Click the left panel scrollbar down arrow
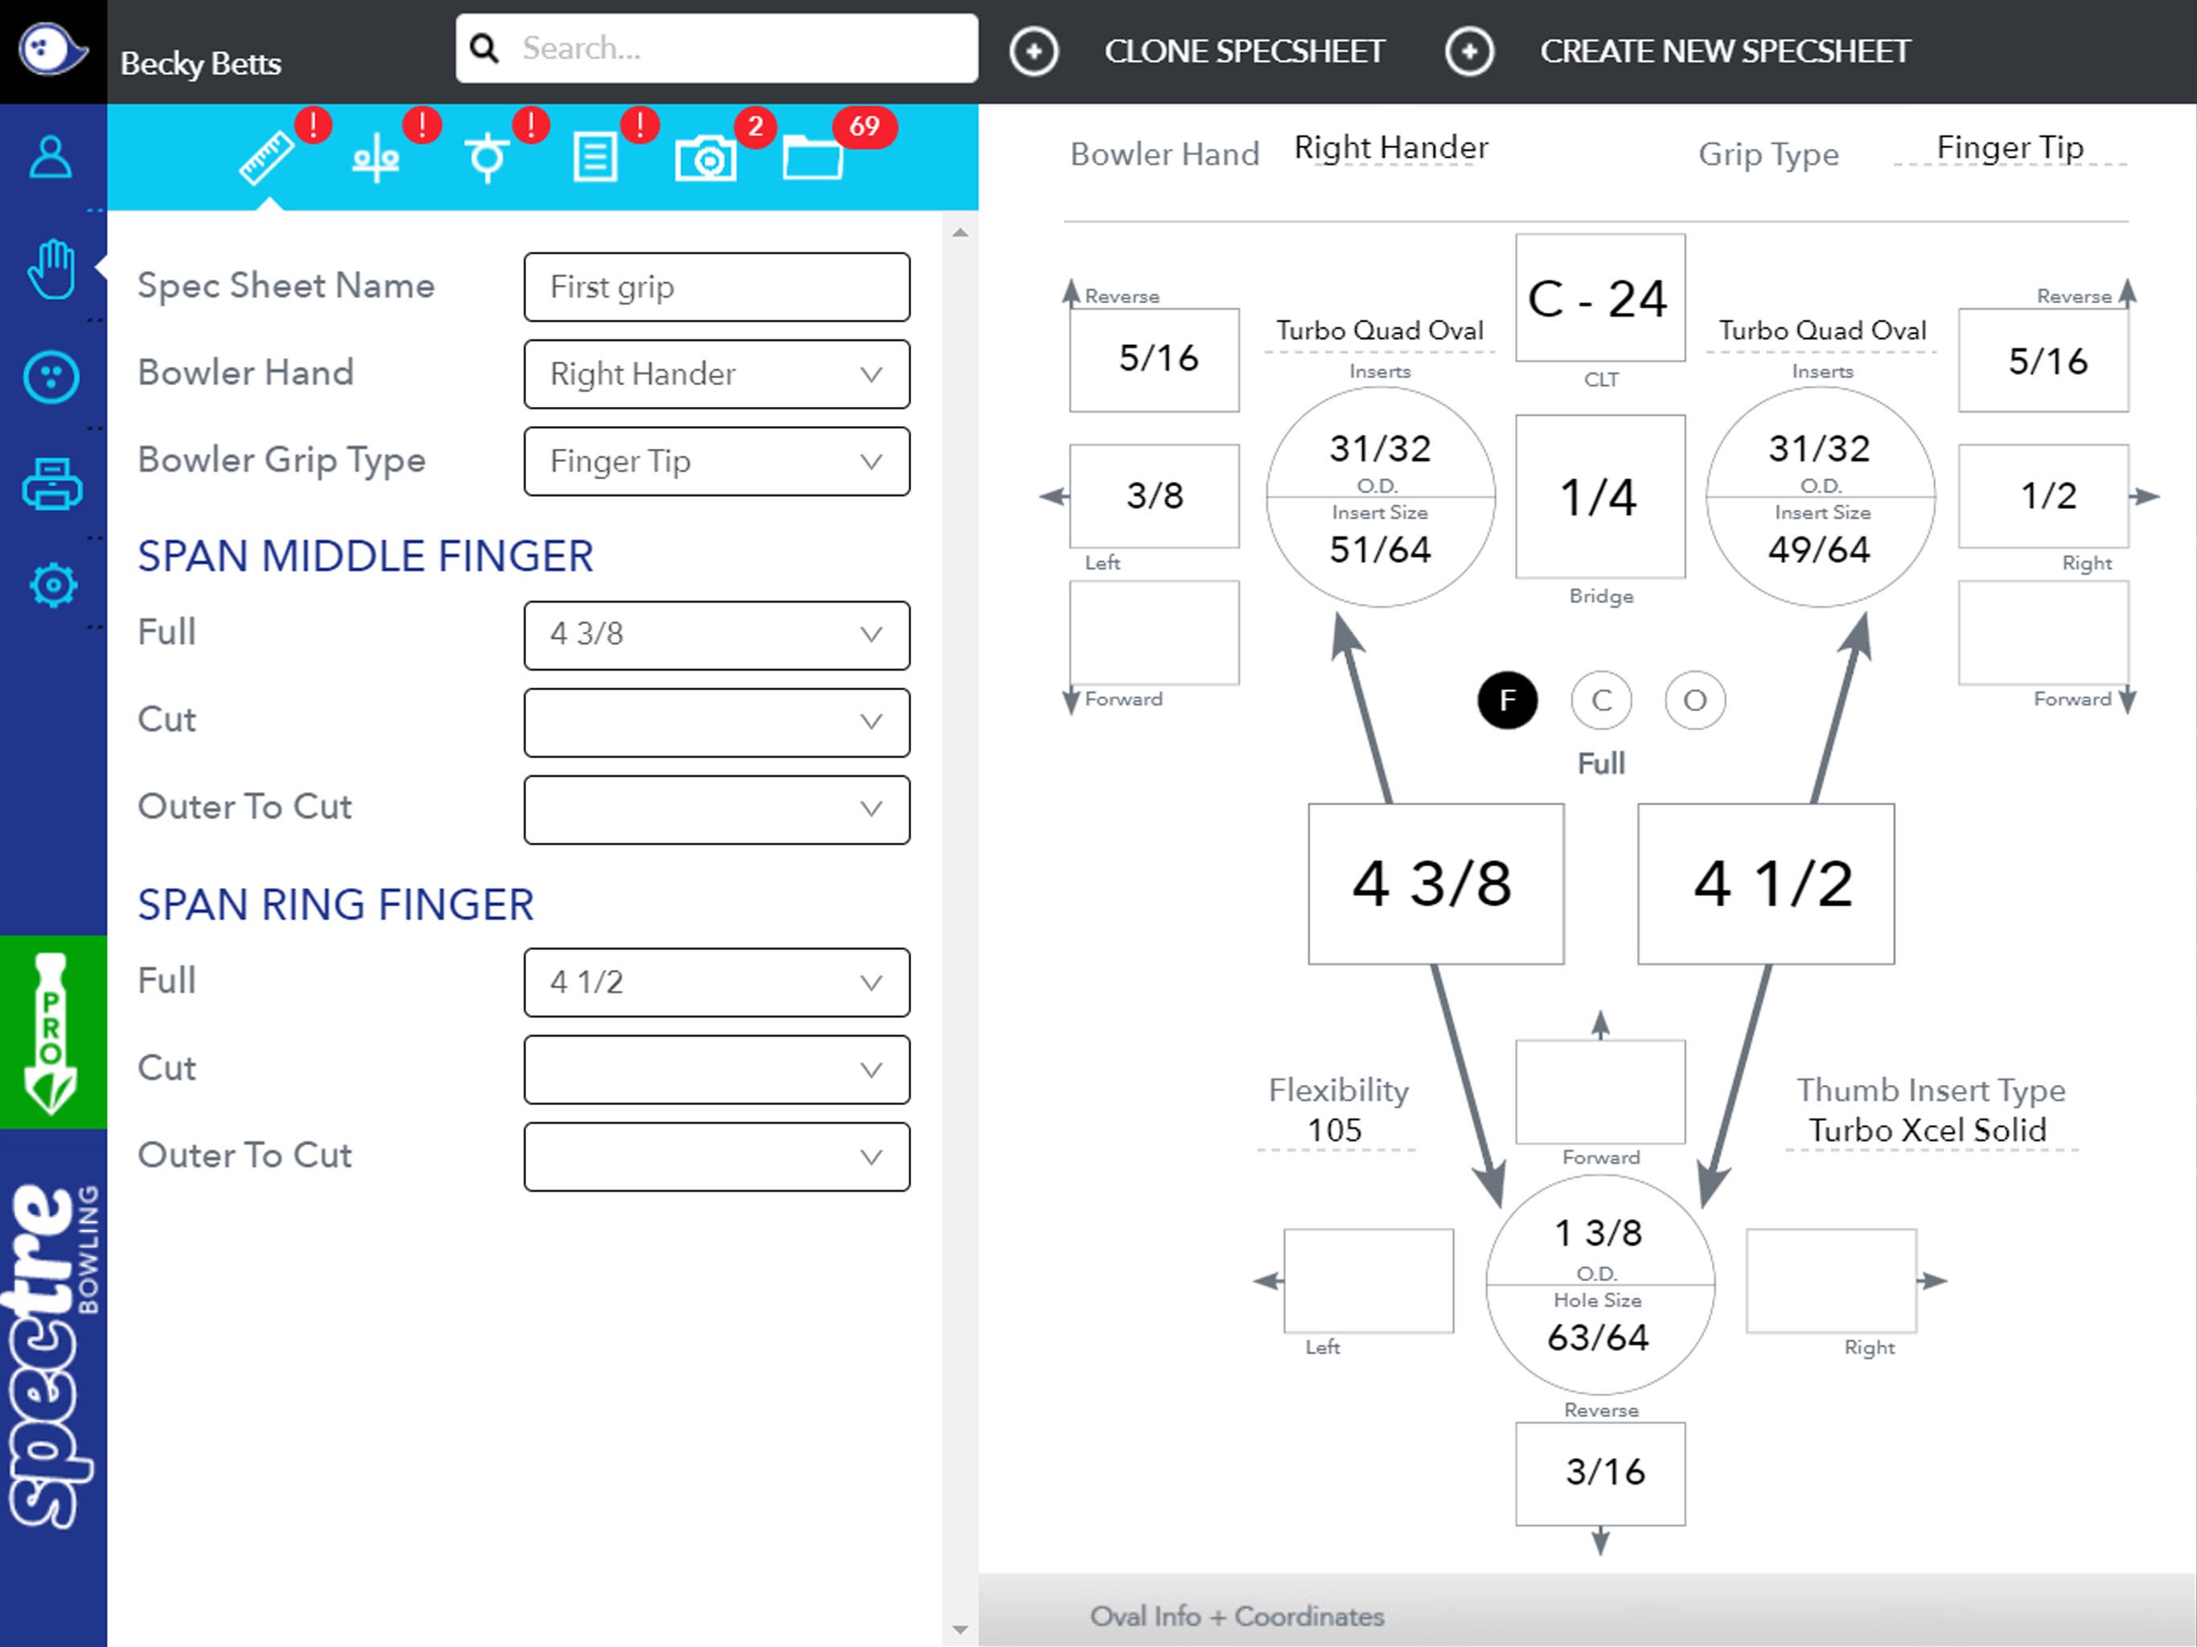Viewport: 2197px width, 1647px height. [x=959, y=1629]
